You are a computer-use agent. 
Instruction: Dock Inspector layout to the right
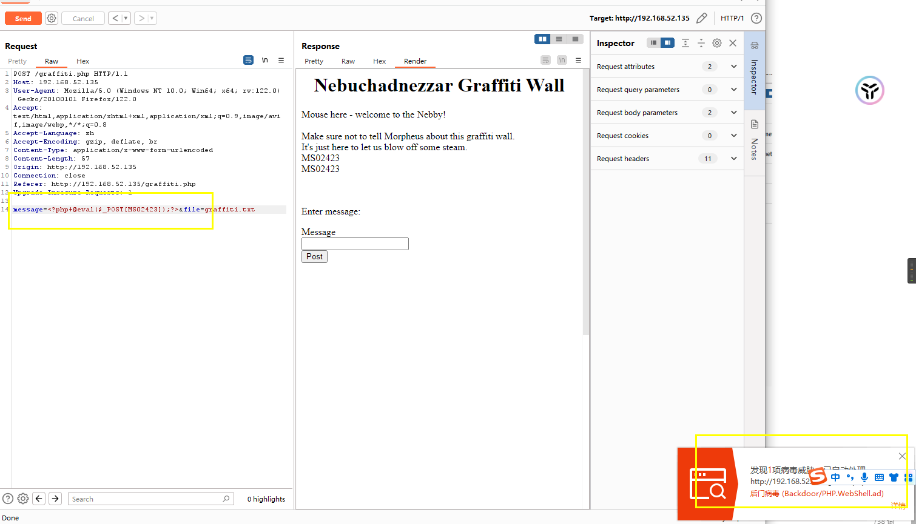coord(667,43)
